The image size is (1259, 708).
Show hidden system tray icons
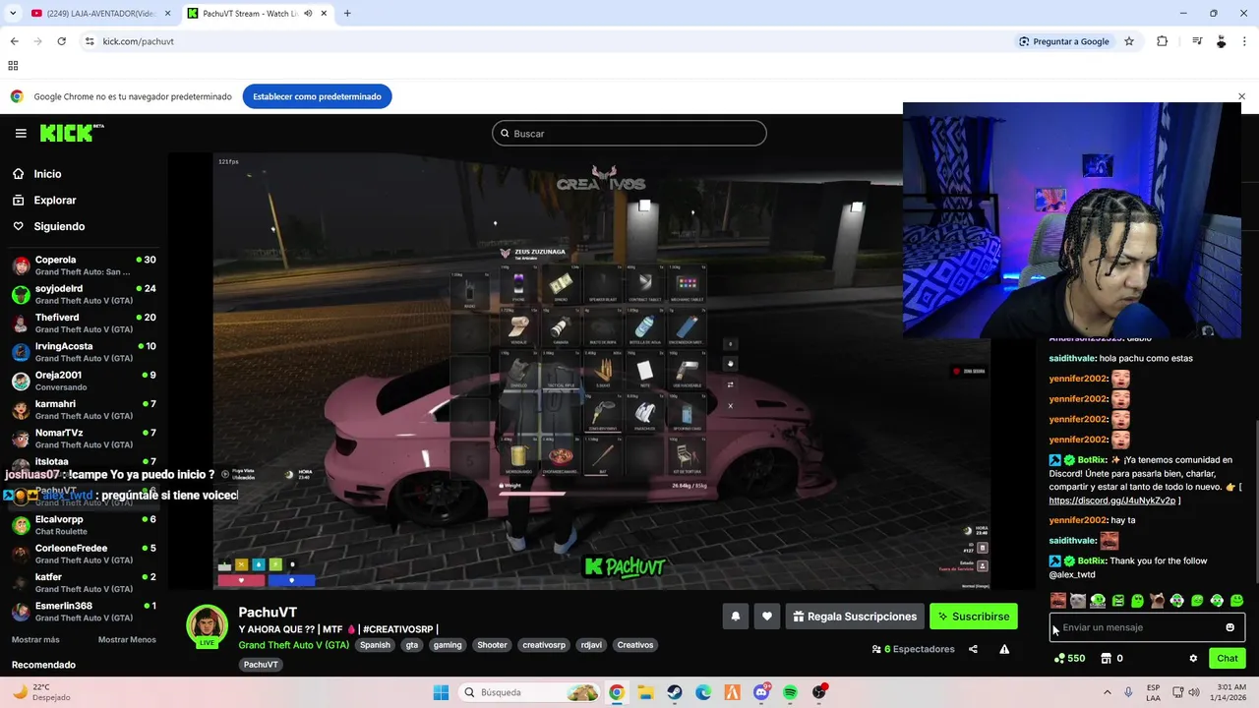(1108, 692)
